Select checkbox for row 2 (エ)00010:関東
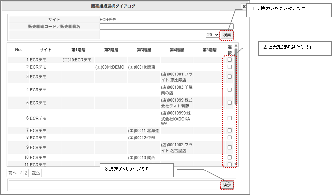The width and height of the screenshot is (332, 195). point(230,67)
